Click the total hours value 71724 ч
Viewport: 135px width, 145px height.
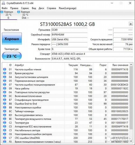pos(123,49)
